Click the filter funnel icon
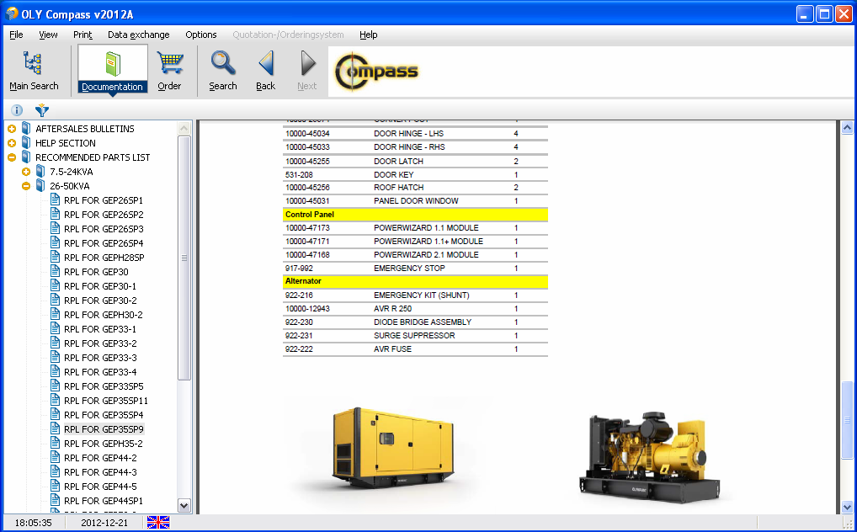This screenshot has width=857, height=532. point(41,110)
